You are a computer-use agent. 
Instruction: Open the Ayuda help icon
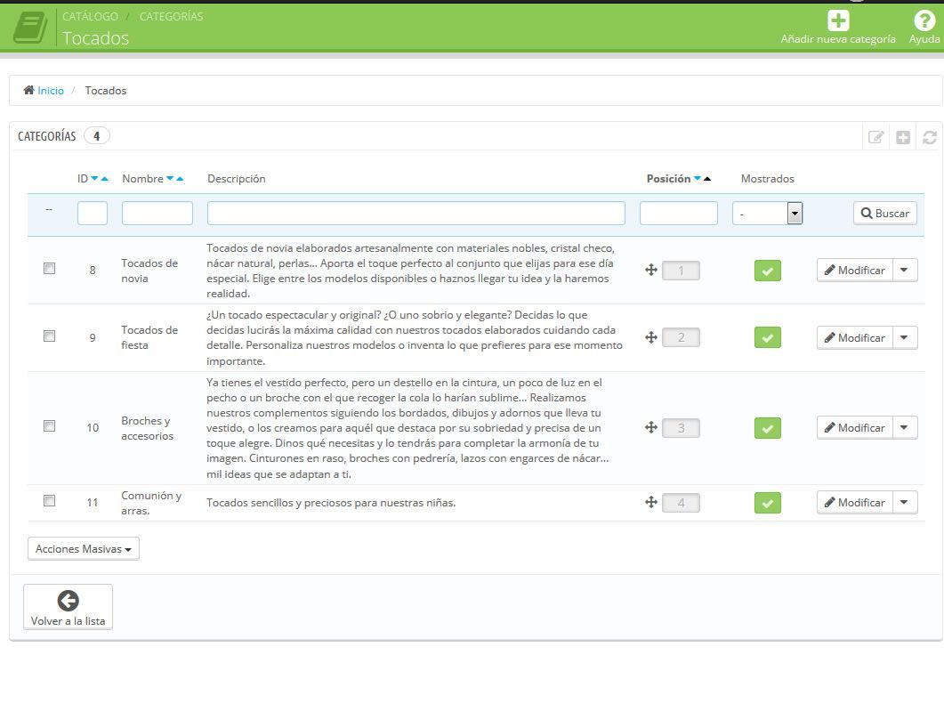point(924,20)
